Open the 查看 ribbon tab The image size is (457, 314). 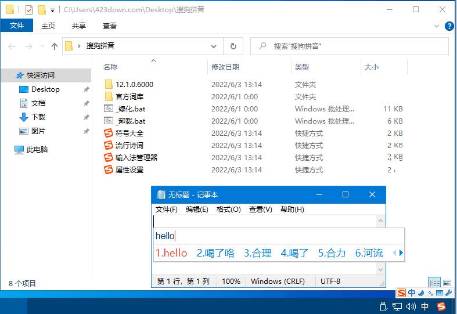pyautogui.click(x=110, y=26)
